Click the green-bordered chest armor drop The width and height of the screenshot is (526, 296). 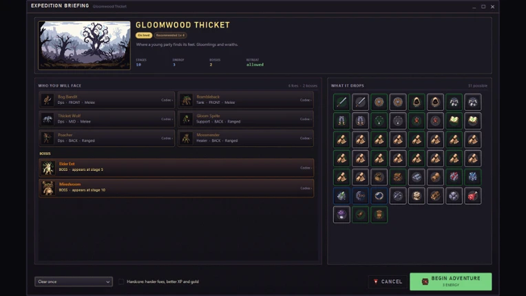click(454, 102)
